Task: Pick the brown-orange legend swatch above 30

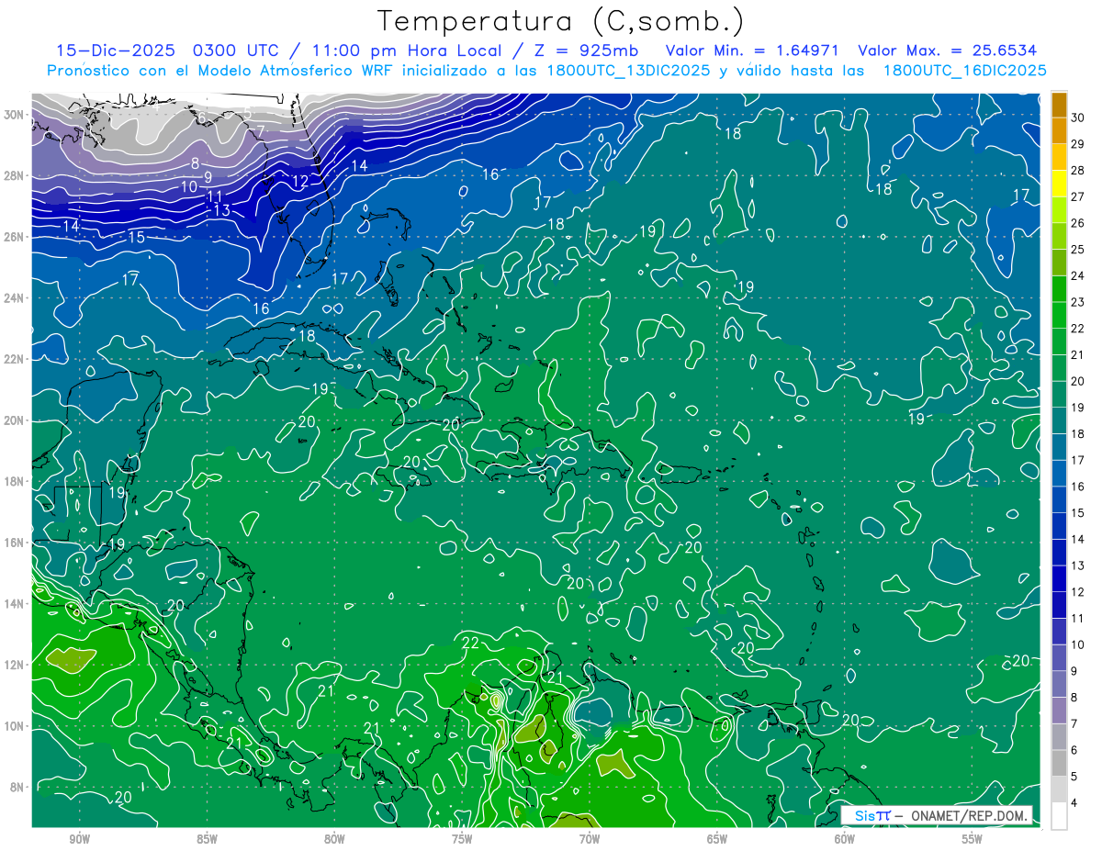Action: click(x=1059, y=105)
